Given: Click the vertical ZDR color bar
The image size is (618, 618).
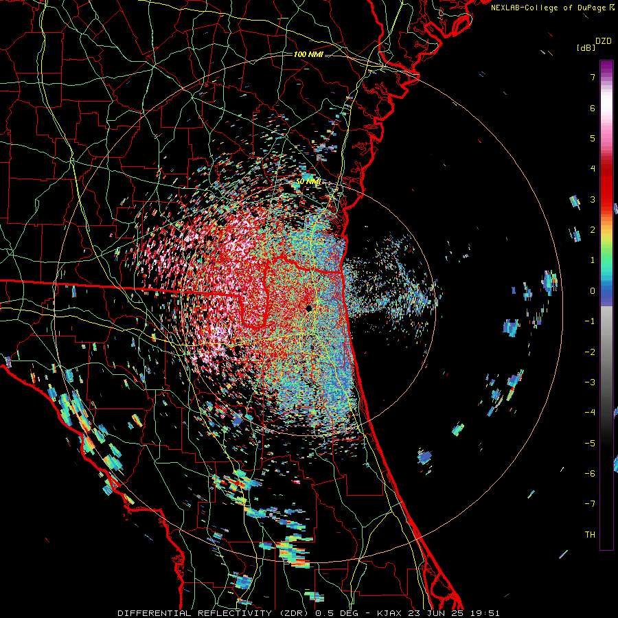Looking at the screenshot, I should pyautogui.click(x=606, y=305).
